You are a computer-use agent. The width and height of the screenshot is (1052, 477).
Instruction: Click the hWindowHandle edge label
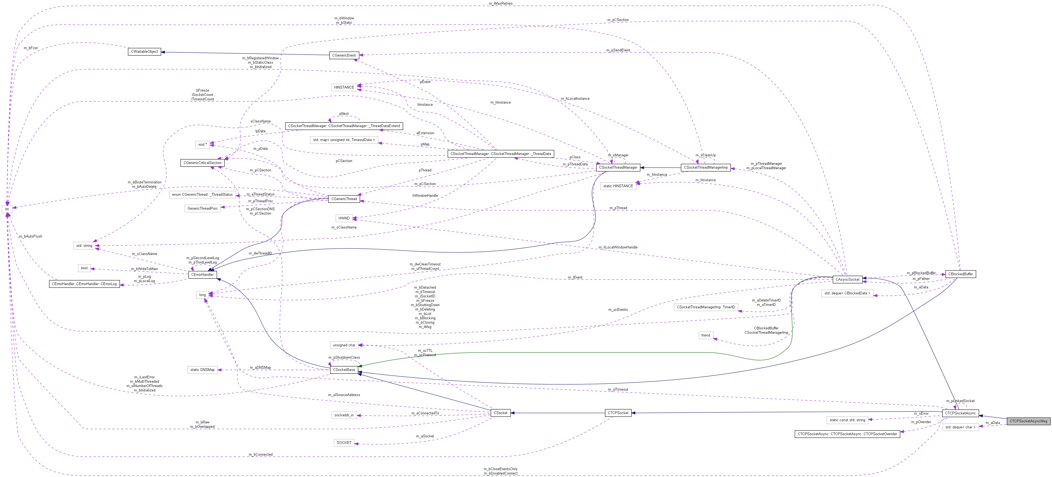tap(425, 196)
